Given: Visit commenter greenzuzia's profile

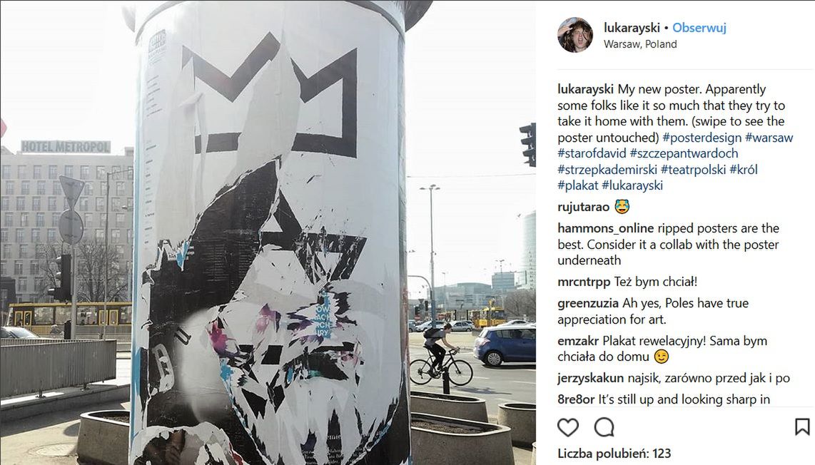Looking at the screenshot, I should coord(588,303).
